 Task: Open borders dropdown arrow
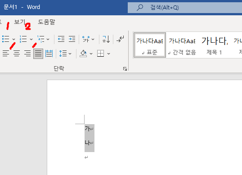109,54
